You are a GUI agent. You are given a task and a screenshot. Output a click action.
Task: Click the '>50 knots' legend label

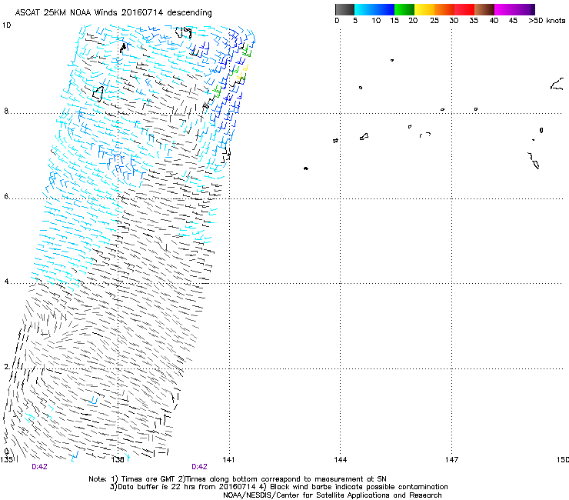[547, 20]
